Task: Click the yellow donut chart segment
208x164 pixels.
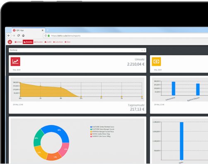Action: coord(40,152)
